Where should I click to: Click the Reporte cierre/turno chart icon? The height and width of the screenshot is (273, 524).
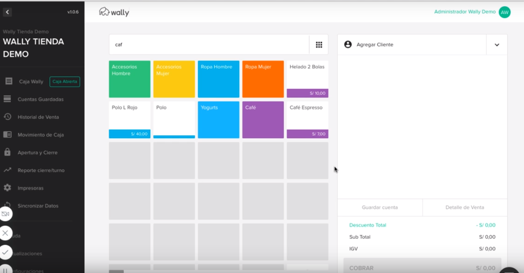(7, 170)
